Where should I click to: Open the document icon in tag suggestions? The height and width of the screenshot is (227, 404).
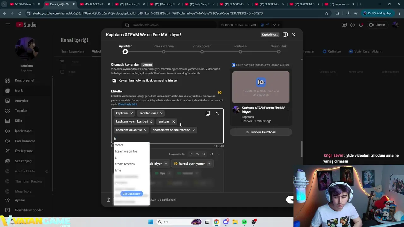click(191, 154)
